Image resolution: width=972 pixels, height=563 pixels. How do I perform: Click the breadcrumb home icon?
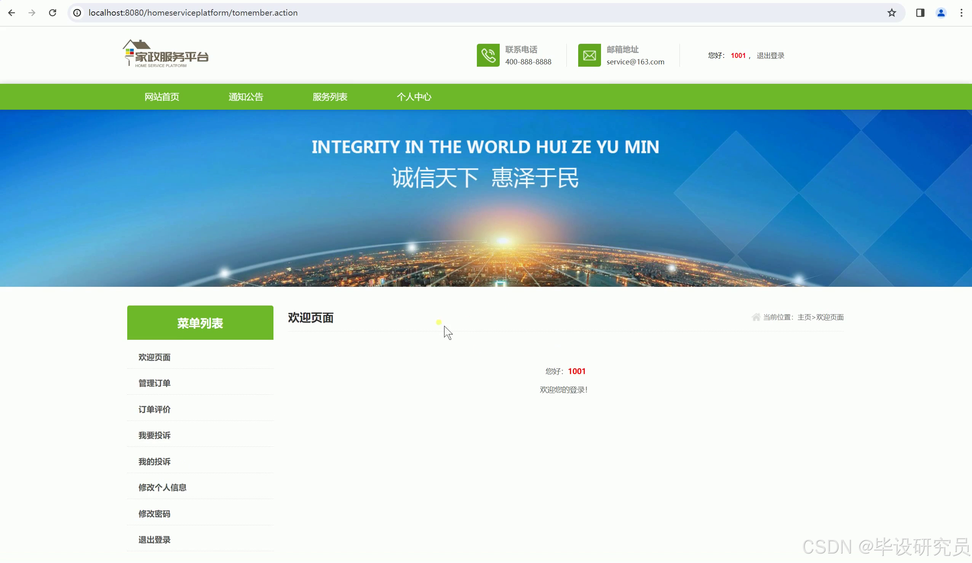(756, 317)
